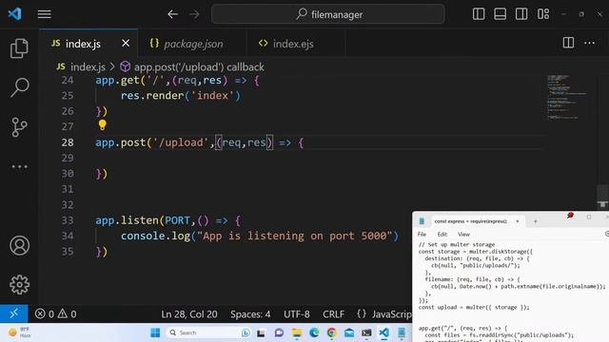Click the editor minimap
The height and width of the screenshot is (342, 609).
point(566,97)
